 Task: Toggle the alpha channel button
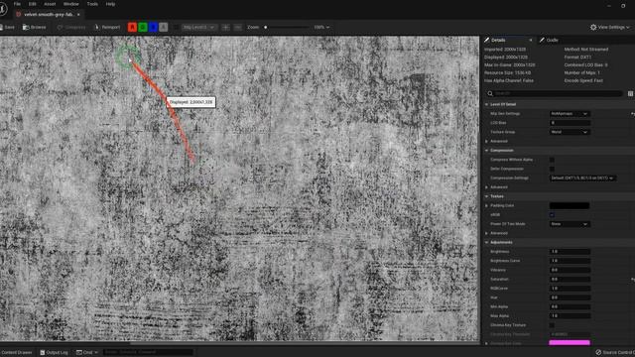[x=163, y=27]
